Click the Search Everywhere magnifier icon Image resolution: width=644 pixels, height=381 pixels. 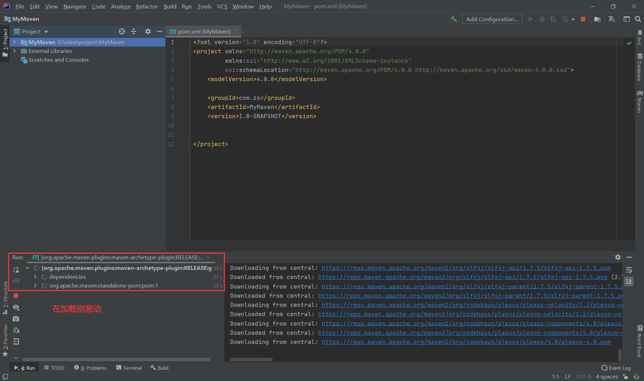click(638, 19)
